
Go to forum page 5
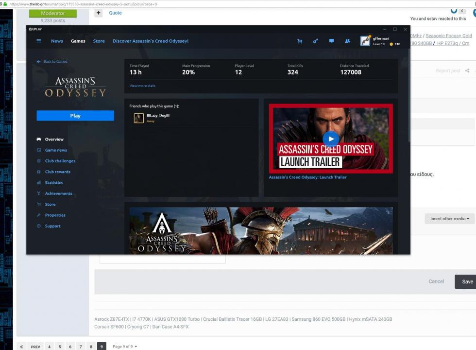pos(60,346)
